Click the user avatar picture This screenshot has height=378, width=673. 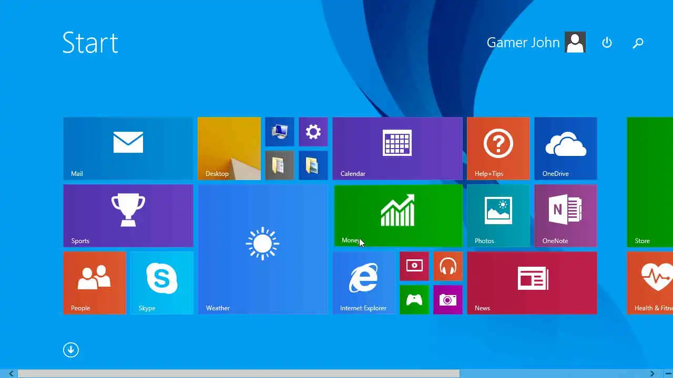click(x=575, y=43)
